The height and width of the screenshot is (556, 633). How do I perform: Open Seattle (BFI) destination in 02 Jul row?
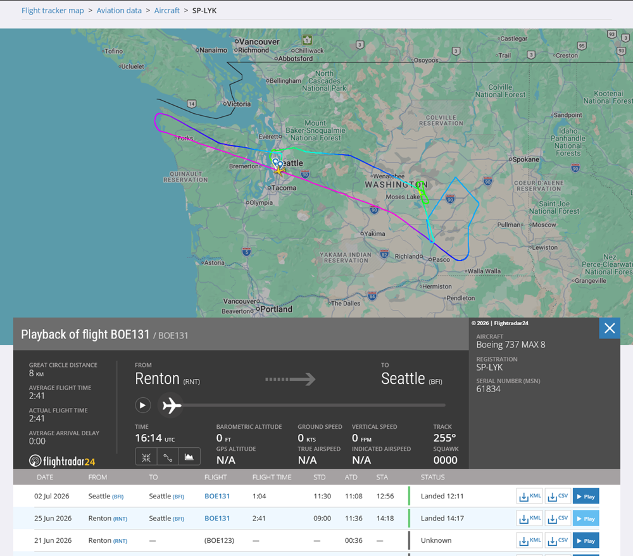coord(166,497)
